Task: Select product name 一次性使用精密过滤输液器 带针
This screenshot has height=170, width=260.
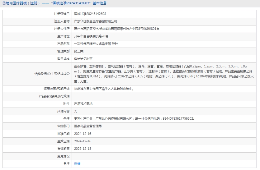Action: (96, 44)
